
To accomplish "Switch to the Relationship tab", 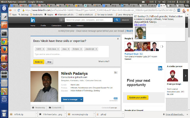I will [38, 108].
